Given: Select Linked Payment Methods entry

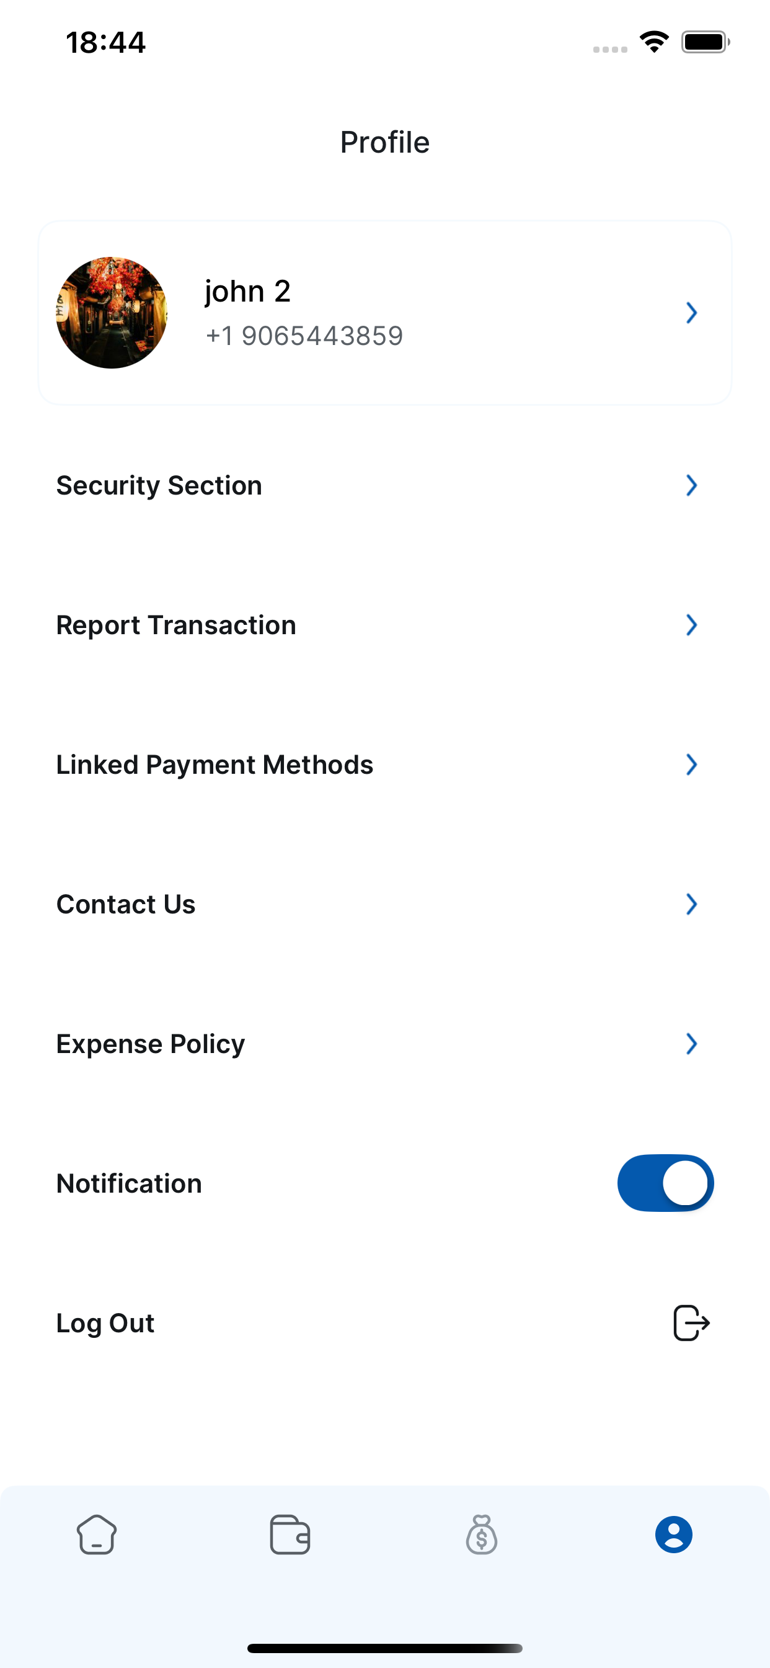Looking at the screenshot, I should [214, 764].
